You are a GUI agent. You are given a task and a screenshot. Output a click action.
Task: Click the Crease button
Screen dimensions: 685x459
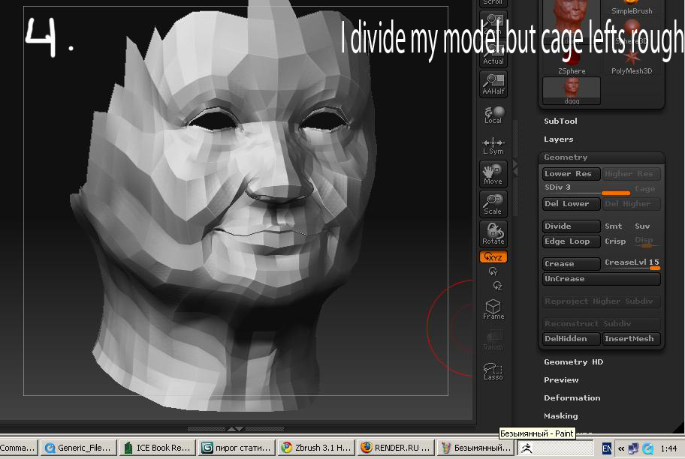click(572, 263)
